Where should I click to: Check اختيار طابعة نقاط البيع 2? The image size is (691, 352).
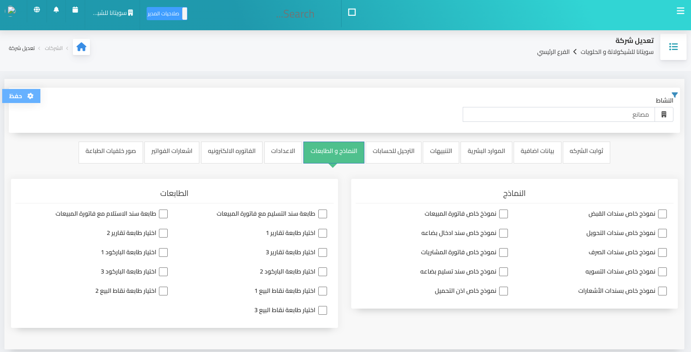click(163, 291)
